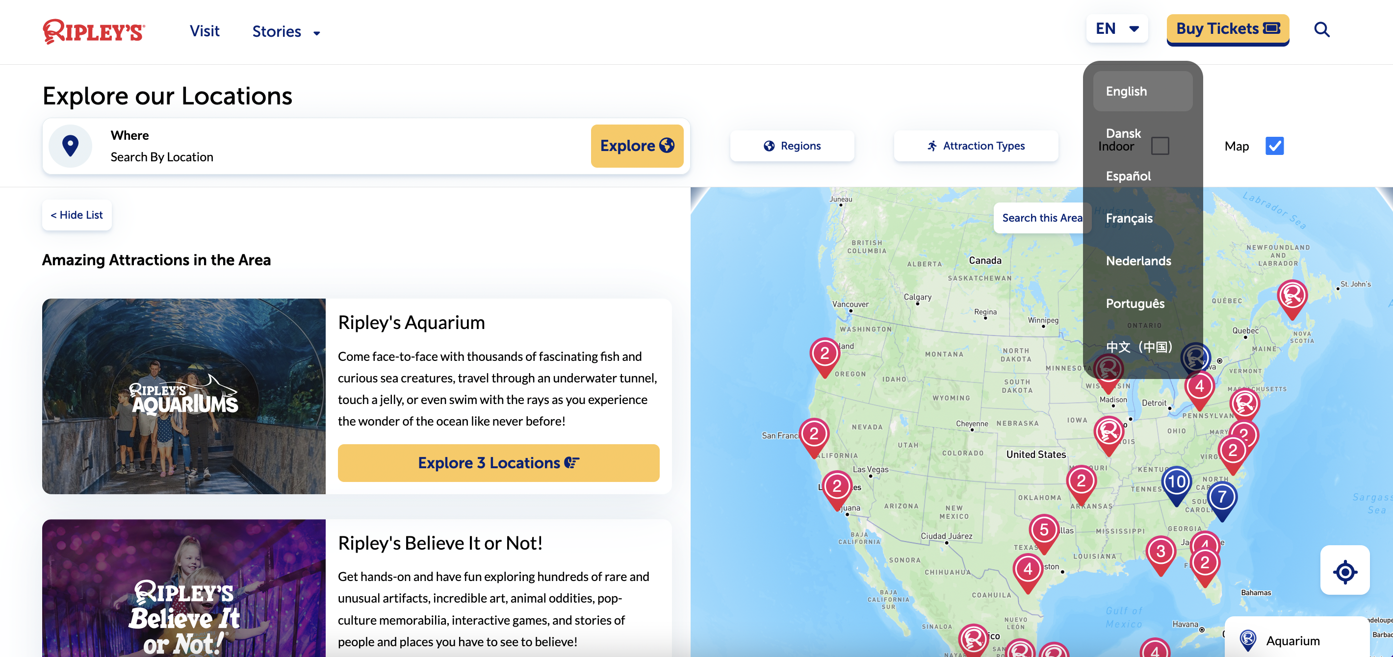Click the yellow Explore button
The image size is (1393, 657).
tap(637, 146)
